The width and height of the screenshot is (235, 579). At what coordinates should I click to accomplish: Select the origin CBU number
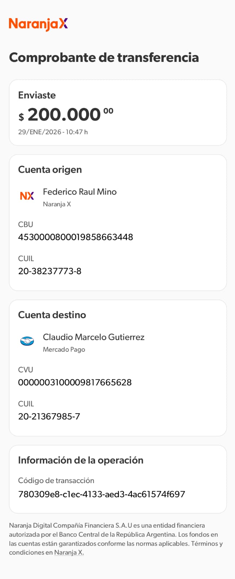point(75,237)
